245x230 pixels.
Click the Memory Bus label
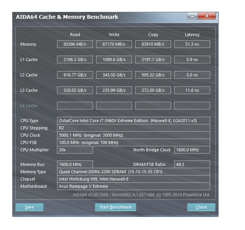pos(32,164)
